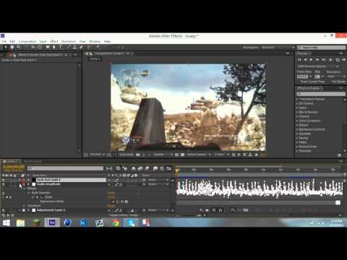Select the Clone Stamp tool
Screen dimensions: 347x260
pyautogui.click(x=75, y=47)
